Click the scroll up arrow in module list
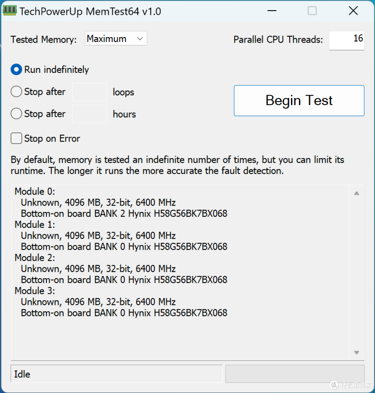This screenshot has height=393, width=375. click(357, 193)
